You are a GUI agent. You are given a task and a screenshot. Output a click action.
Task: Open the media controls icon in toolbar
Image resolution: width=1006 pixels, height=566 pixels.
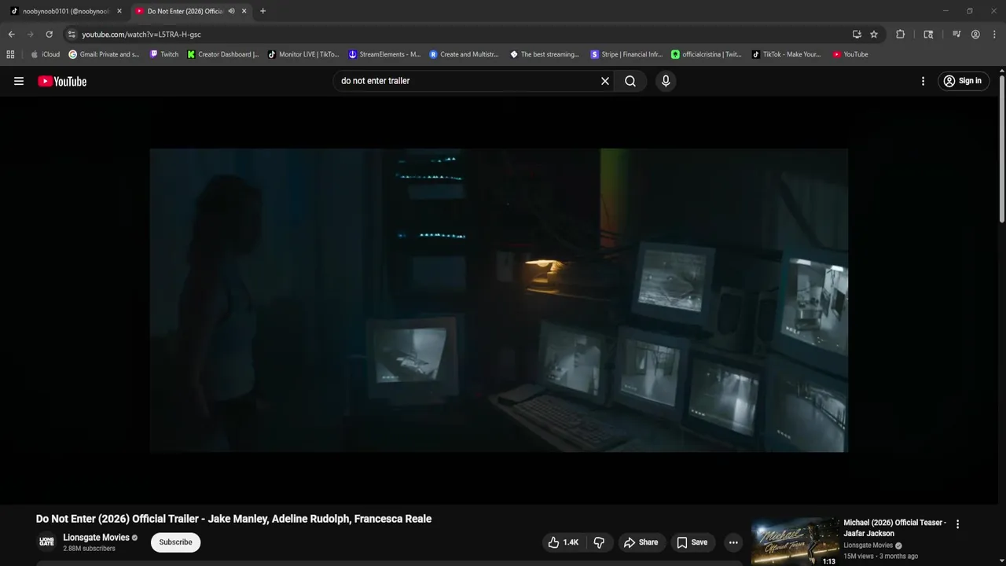[956, 35]
